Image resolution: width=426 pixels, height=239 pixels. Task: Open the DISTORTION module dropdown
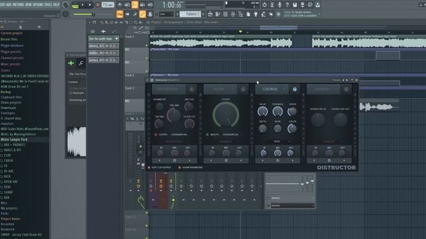pyautogui.click(x=168, y=89)
